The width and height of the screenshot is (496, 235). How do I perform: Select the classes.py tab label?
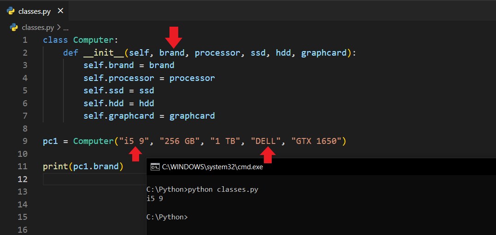click(x=35, y=11)
